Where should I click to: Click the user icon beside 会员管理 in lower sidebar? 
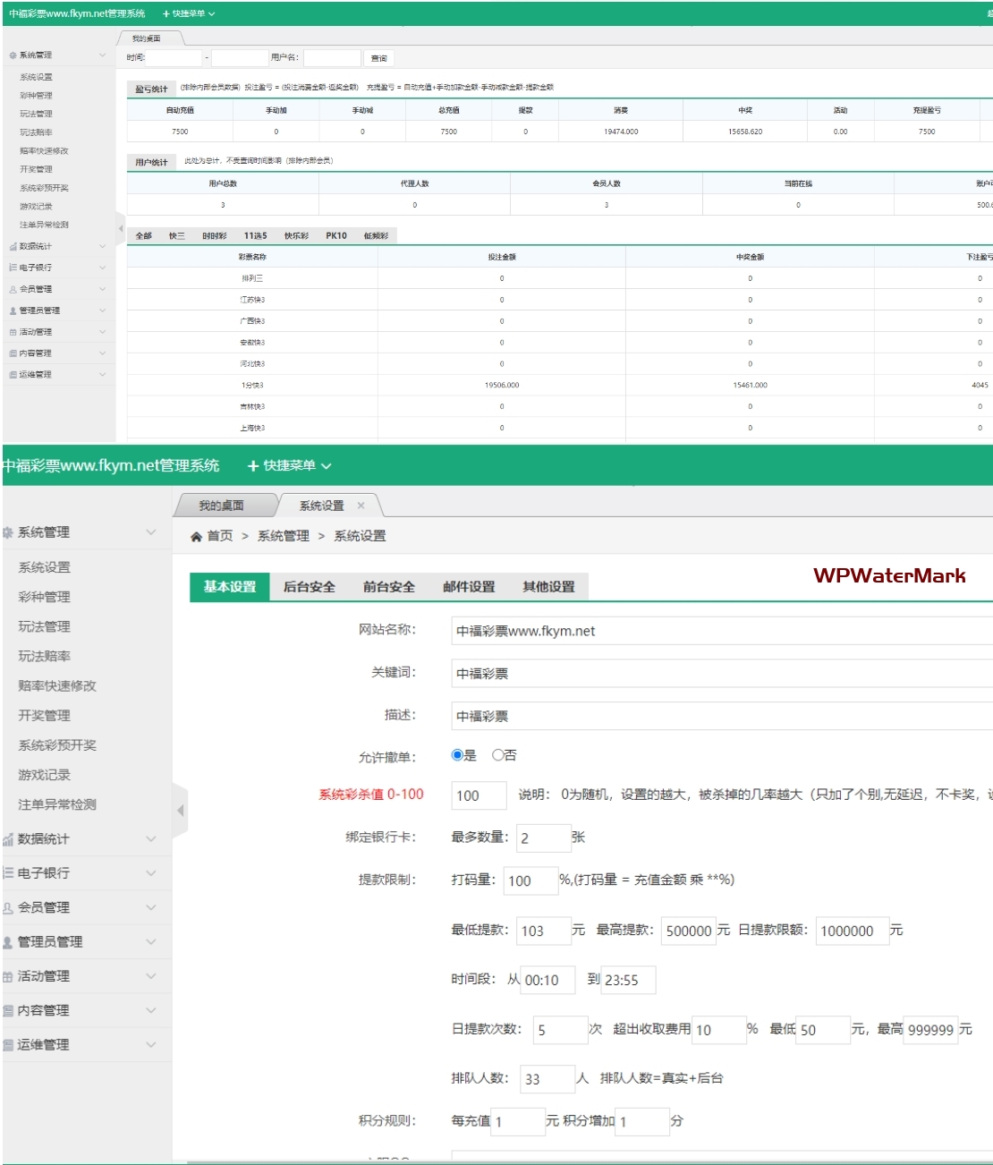8,907
